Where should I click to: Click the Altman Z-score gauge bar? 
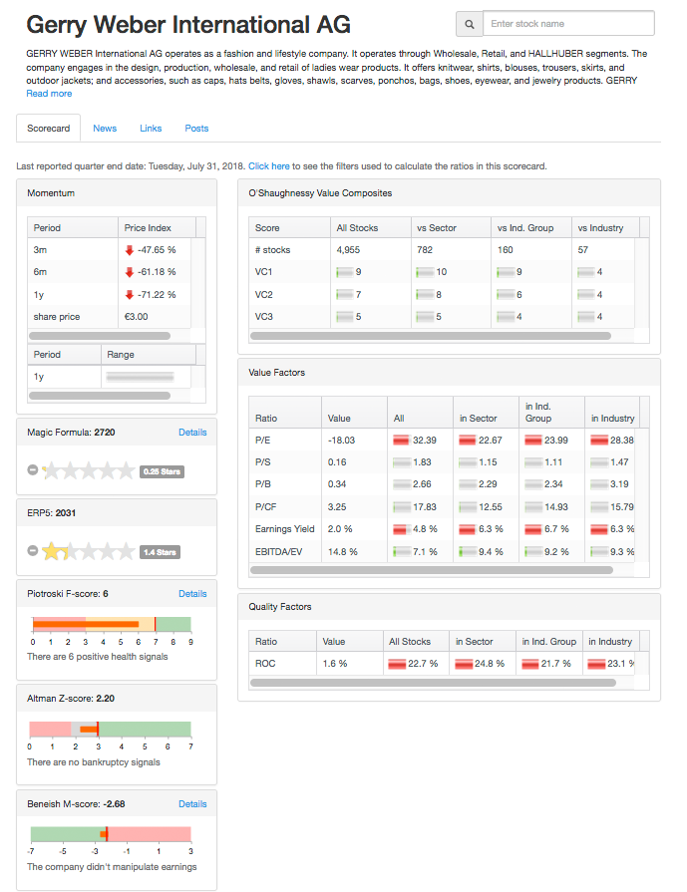click(110, 729)
